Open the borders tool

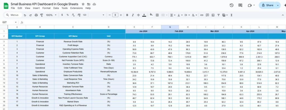(x=157, y=15)
